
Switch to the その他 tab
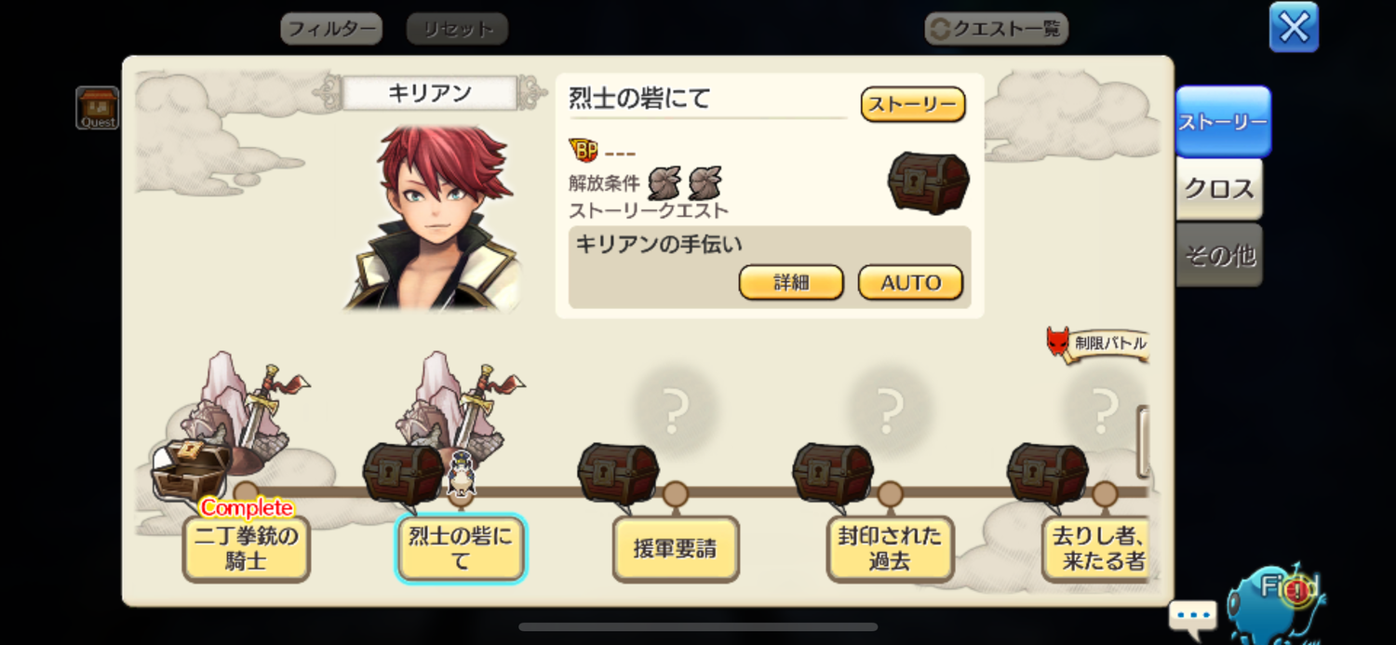pos(1219,254)
